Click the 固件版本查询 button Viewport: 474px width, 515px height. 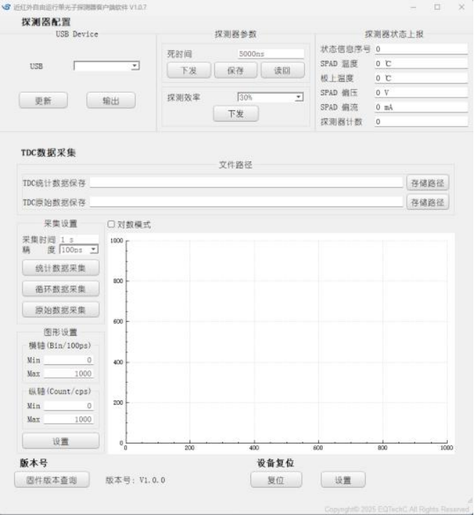52,480
